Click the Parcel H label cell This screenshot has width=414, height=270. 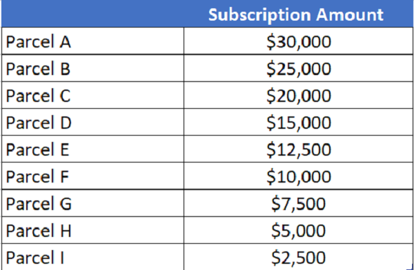pos(92,230)
